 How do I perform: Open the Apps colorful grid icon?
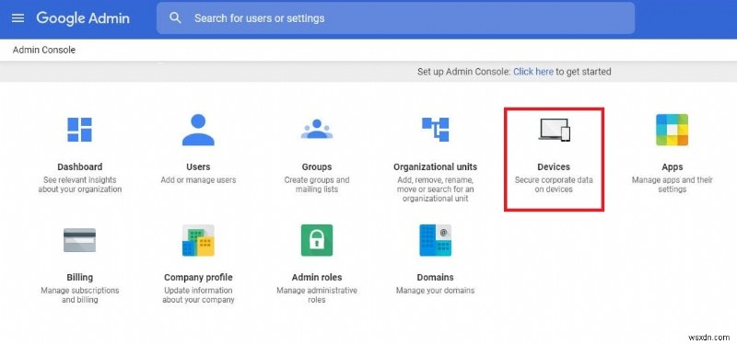[673, 130]
